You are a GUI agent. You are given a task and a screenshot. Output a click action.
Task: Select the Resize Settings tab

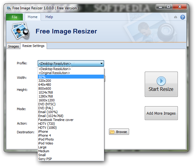(x=33, y=46)
